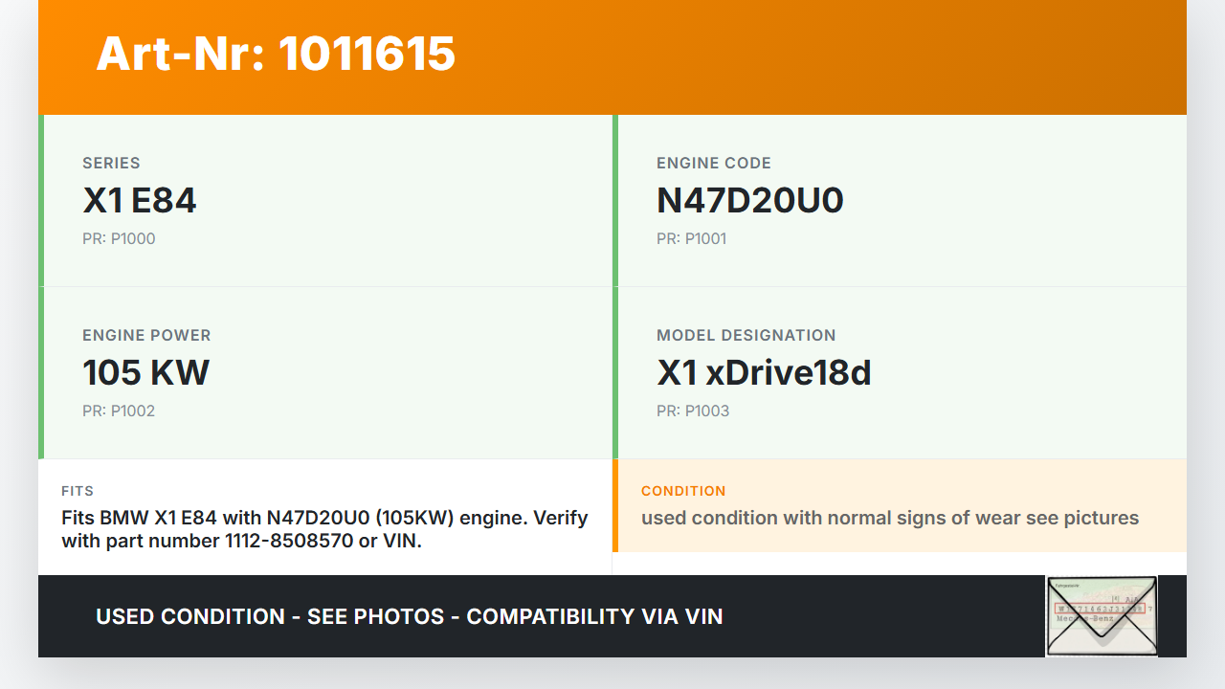Click the used condition description text
This screenshot has width=1225, height=689.
[x=889, y=518]
